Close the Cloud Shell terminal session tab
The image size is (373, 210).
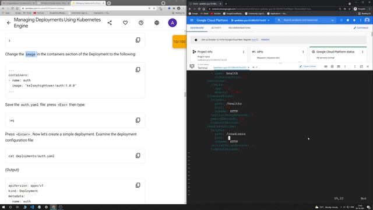(249, 68)
